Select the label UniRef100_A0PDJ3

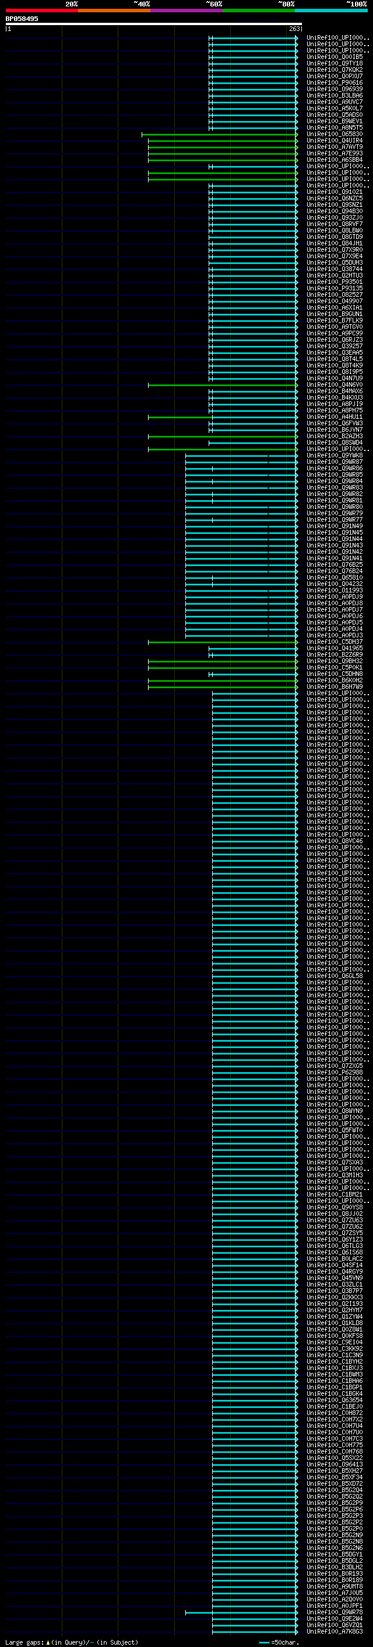(334, 636)
